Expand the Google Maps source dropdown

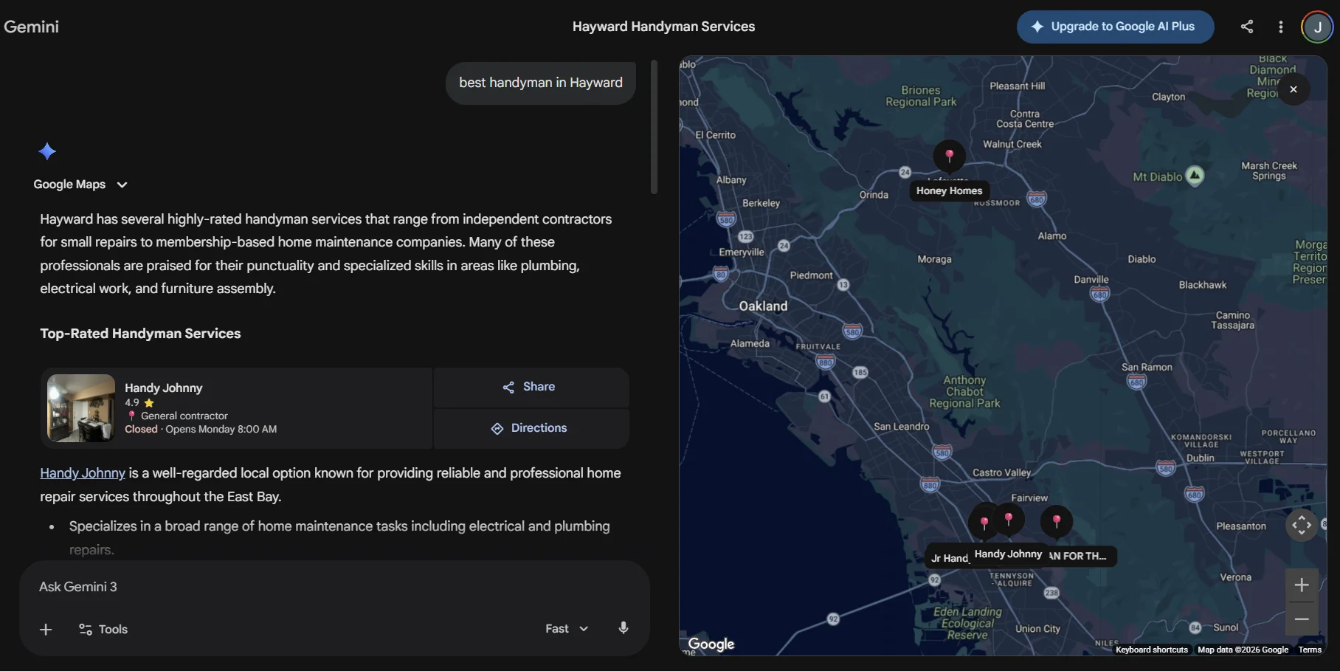(122, 185)
